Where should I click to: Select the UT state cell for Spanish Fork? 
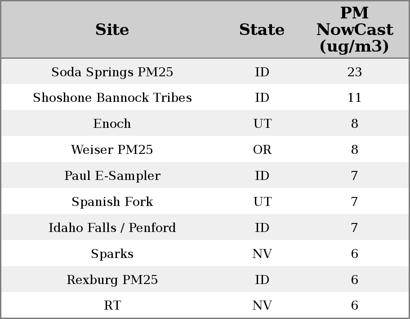click(262, 202)
